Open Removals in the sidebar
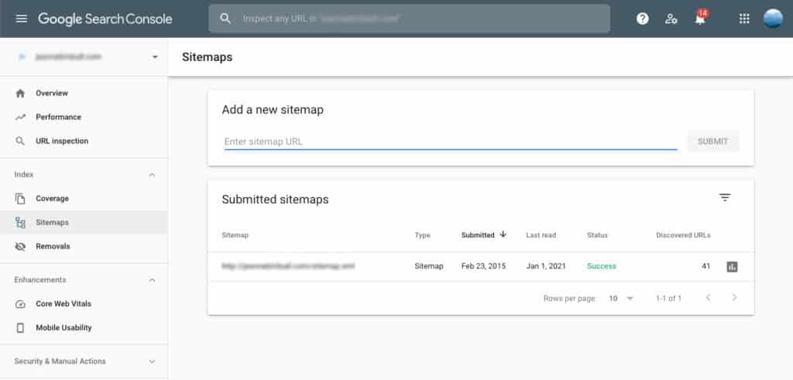The width and height of the screenshot is (793, 380). coord(53,246)
